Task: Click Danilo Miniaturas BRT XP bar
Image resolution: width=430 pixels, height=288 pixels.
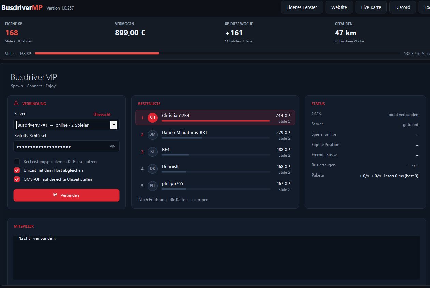Action: pyautogui.click(x=216, y=138)
